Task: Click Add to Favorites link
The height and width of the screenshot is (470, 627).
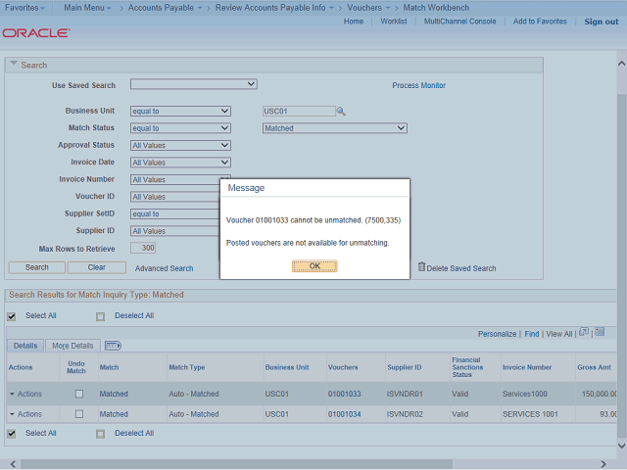Action: (540, 22)
